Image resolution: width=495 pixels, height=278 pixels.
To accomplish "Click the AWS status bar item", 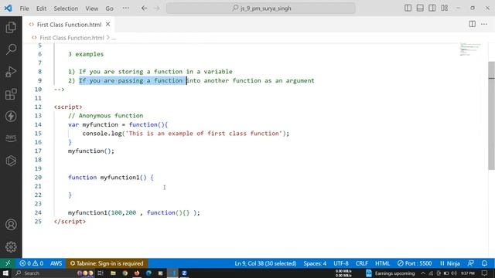I will tap(56, 263).
